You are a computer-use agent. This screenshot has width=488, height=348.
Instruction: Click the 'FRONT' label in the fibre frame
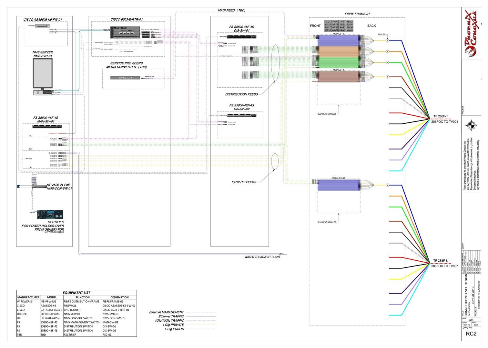click(x=315, y=26)
